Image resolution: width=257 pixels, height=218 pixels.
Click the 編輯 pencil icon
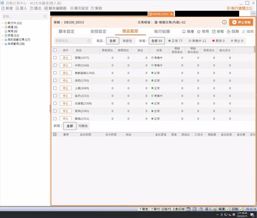pyautogui.click(x=244, y=32)
